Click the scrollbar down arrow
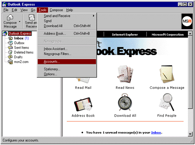The height and width of the screenshot is (145, 195). pyautogui.click(x=190, y=134)
